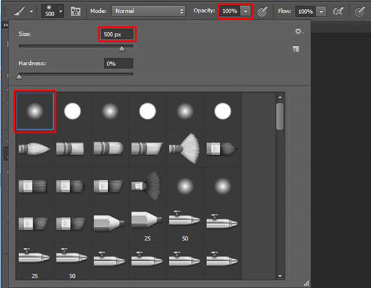Select the highlighted Soft Round brush preset
Image resolution: width=371 pixels, height=288 pixels.
coord(35,111)
